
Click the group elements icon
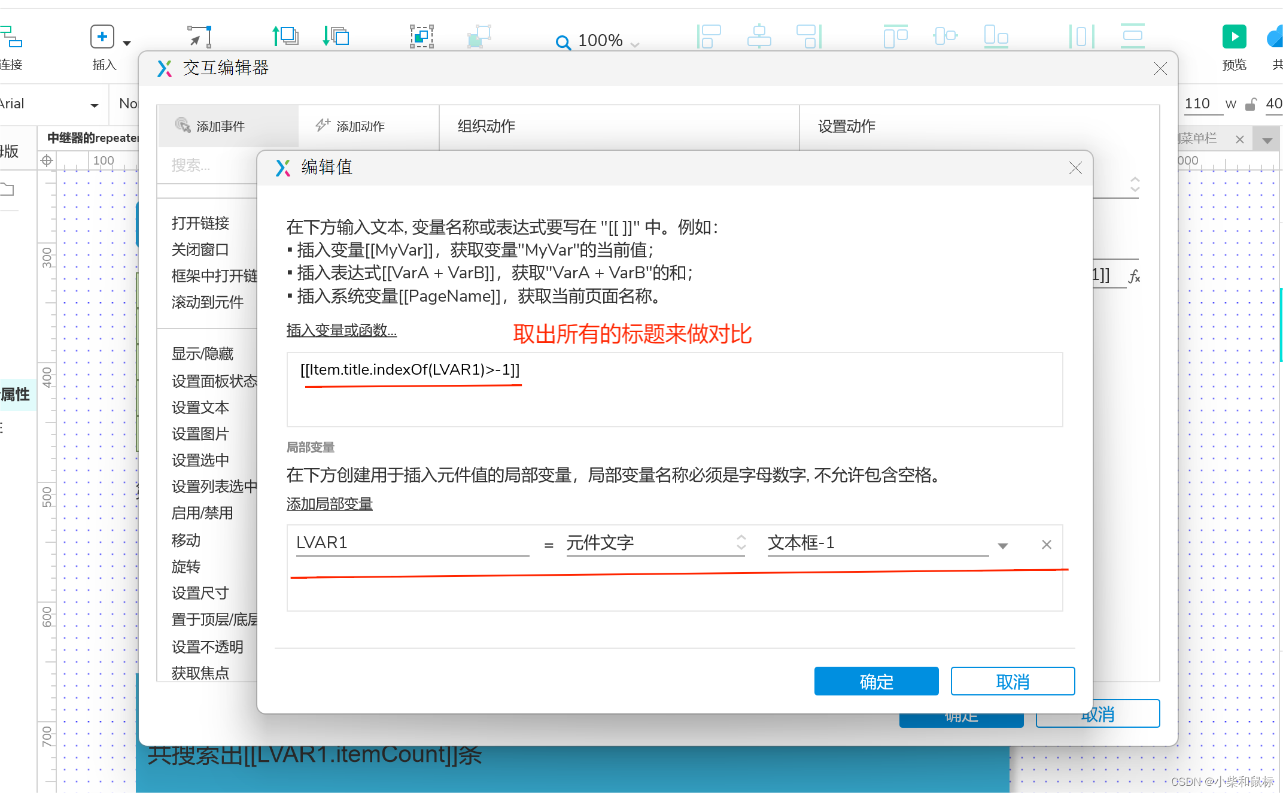click(x=421, y=37)
